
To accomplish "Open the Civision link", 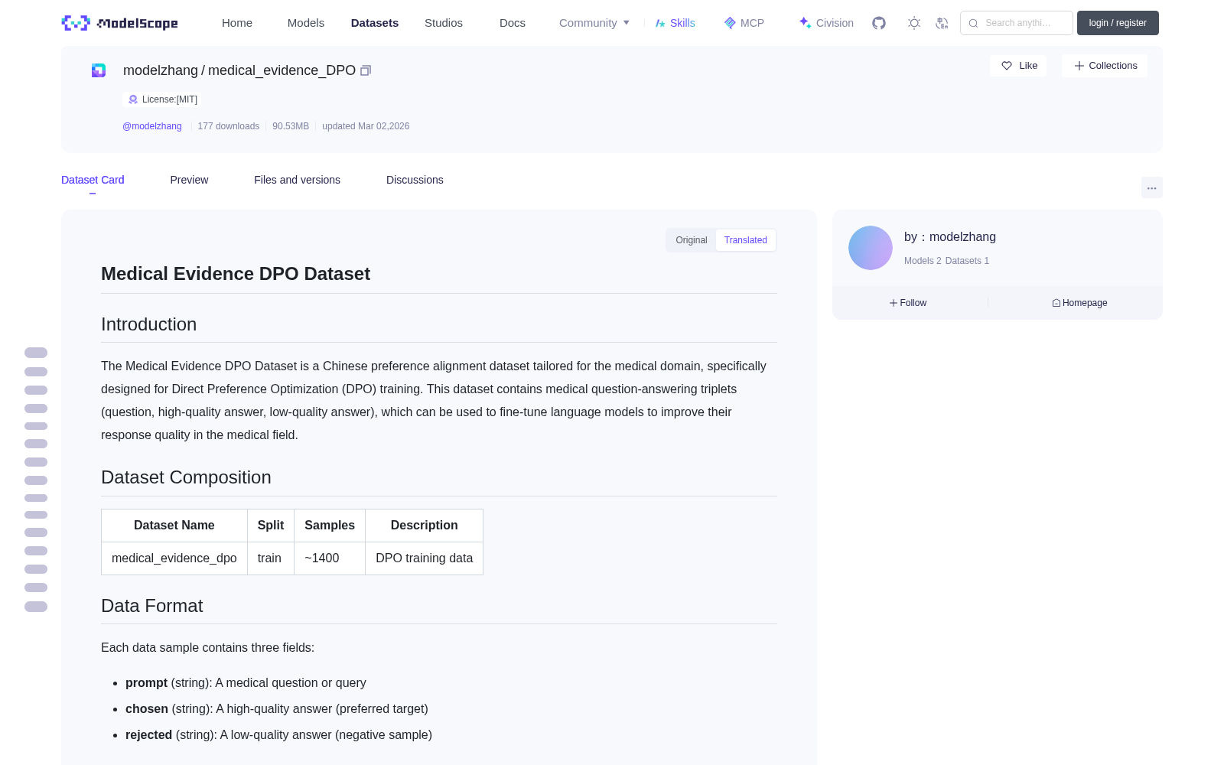I will click(826, 23).
